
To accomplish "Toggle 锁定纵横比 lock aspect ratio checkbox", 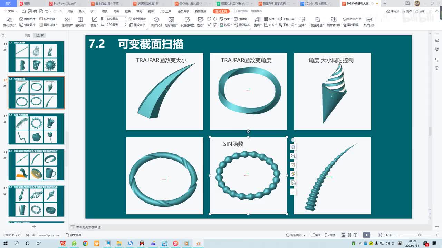I will (137, 19).
